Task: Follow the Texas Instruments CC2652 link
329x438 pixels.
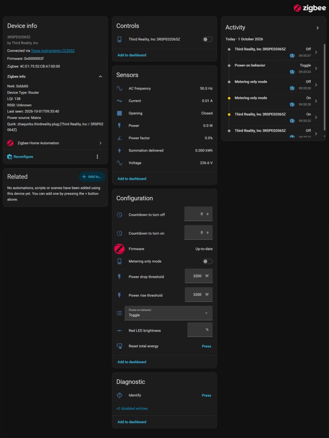Action: (x=53, y=51)
